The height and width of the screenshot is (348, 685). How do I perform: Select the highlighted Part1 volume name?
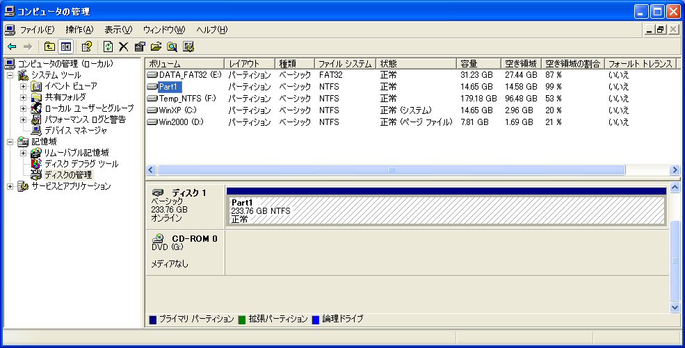(x=170, y=87)
